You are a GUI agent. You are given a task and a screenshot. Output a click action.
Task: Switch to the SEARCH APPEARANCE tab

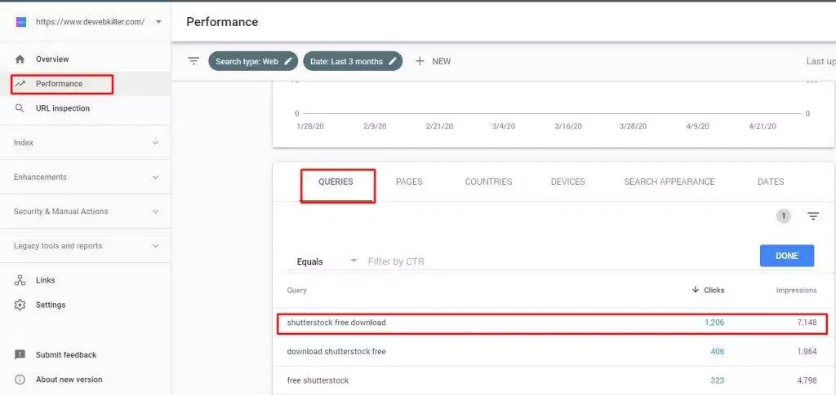point(669,182)
